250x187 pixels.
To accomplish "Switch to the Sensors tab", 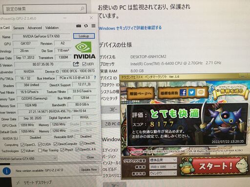I will click(19, 28).
